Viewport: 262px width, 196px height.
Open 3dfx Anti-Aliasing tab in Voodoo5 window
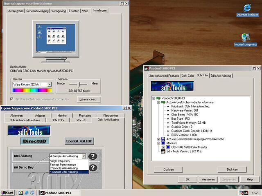221,76
